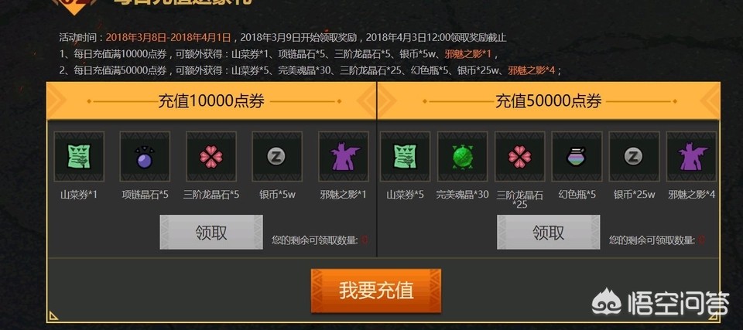
Task: Select the 邪魅之影*4 purple figure icon
Action: coord(691,157)
